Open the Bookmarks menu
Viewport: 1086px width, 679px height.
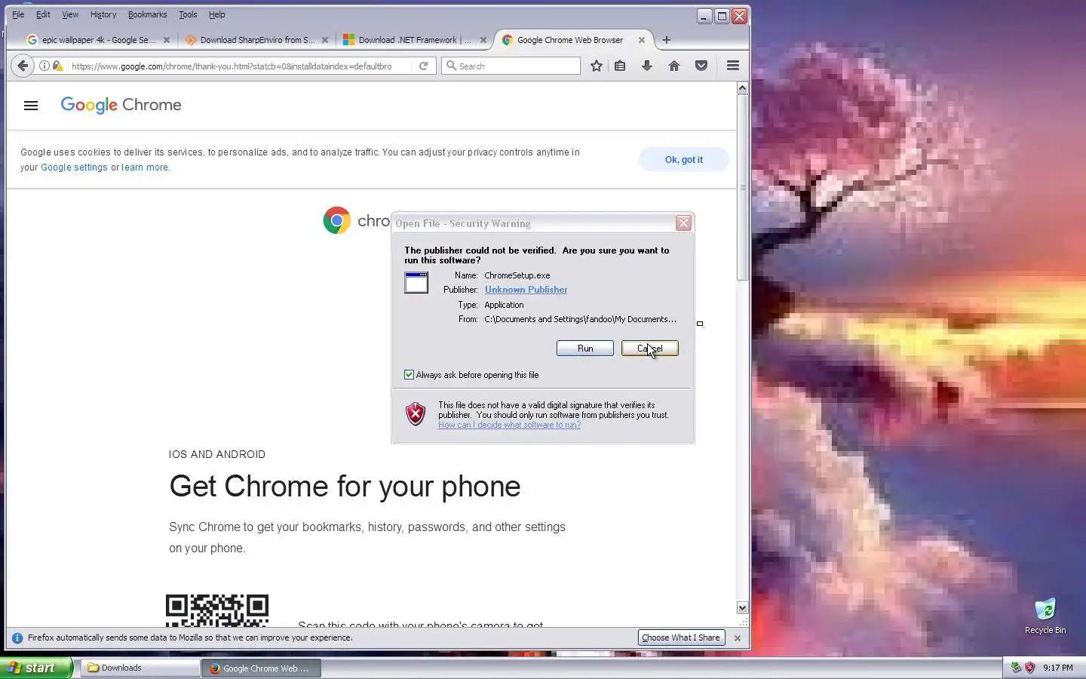[x=147, y=14]
